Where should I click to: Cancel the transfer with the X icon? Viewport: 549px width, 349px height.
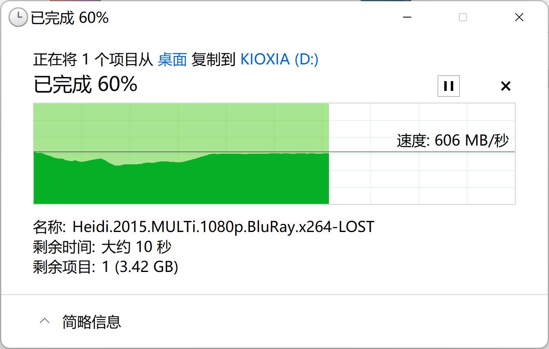pos(505,86)
